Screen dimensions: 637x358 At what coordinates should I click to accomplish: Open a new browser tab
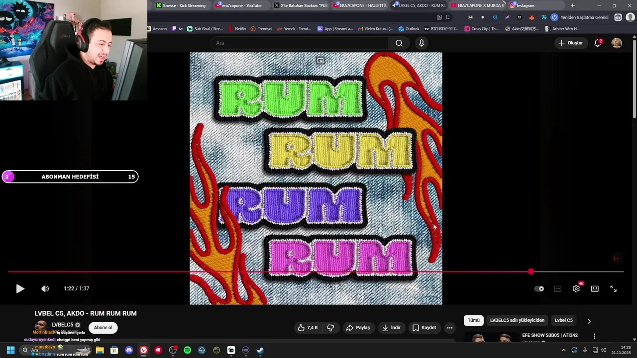pyautogui.click(x=572, y=5)
